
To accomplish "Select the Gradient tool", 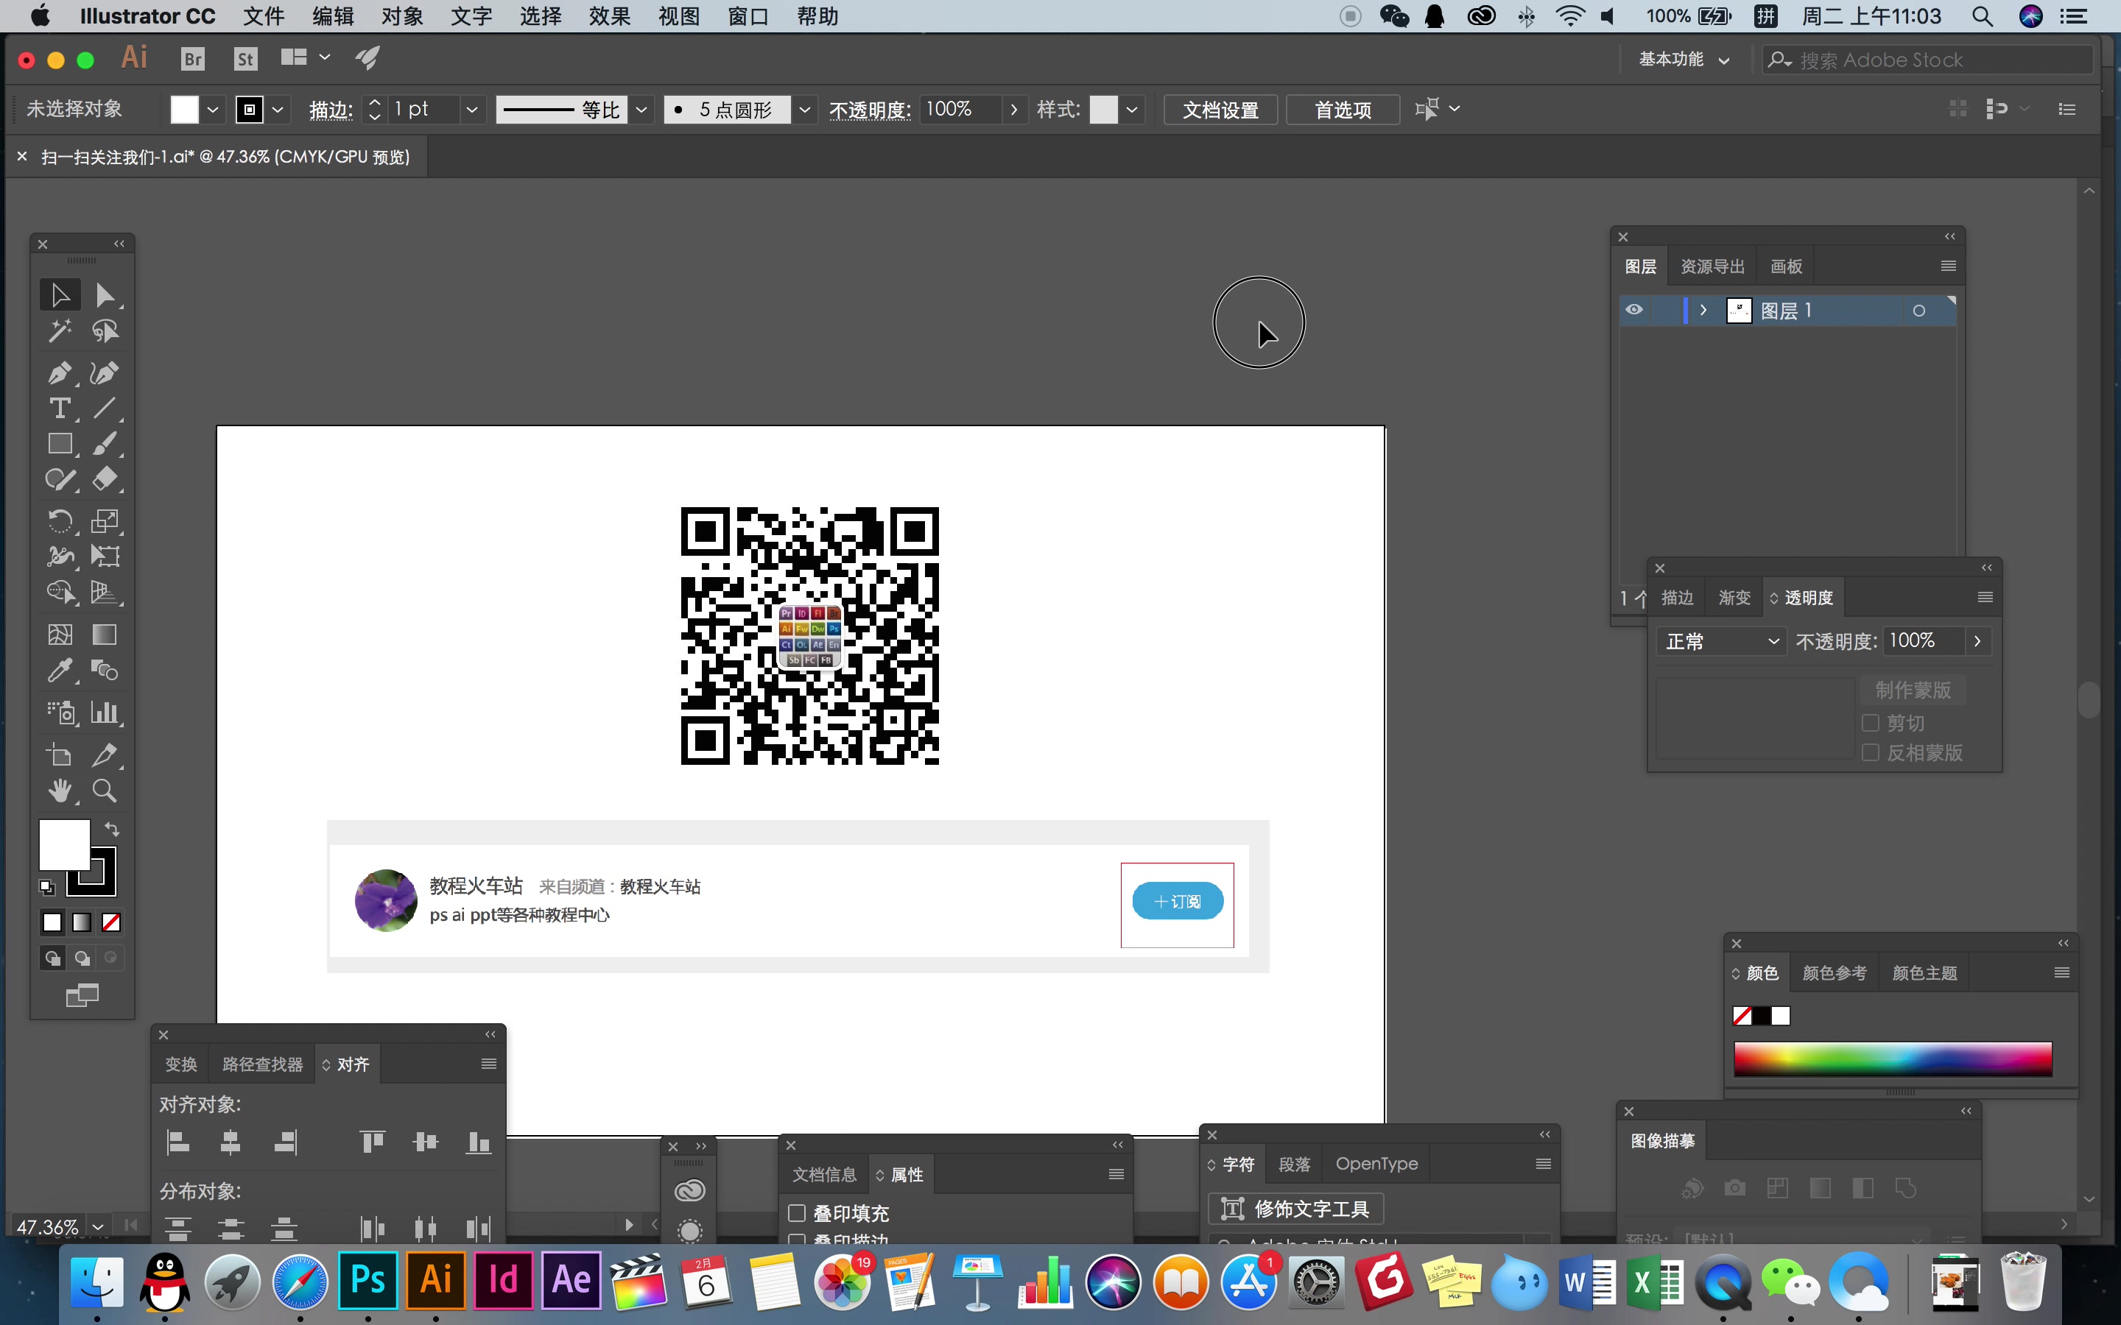I will (x=105, y=635).
